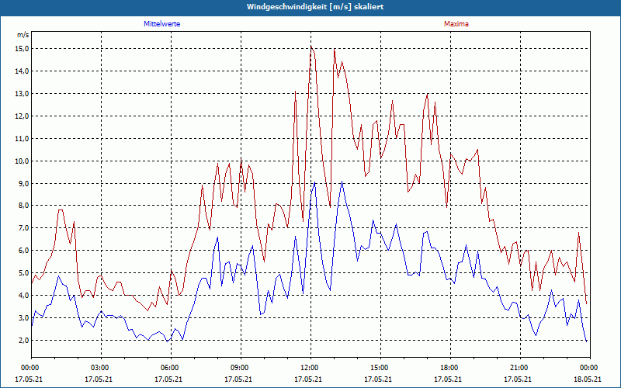Screen dimensions: 621x388
Task: Select the red 'Maxima' legend label
Action: tap(456, 24)
